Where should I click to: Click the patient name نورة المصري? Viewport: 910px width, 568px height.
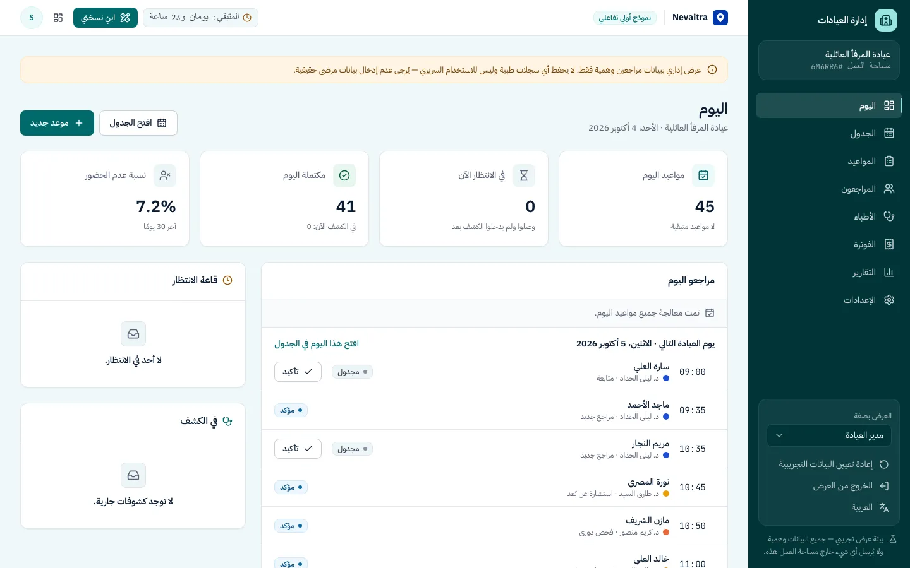(x=648, y=482)
